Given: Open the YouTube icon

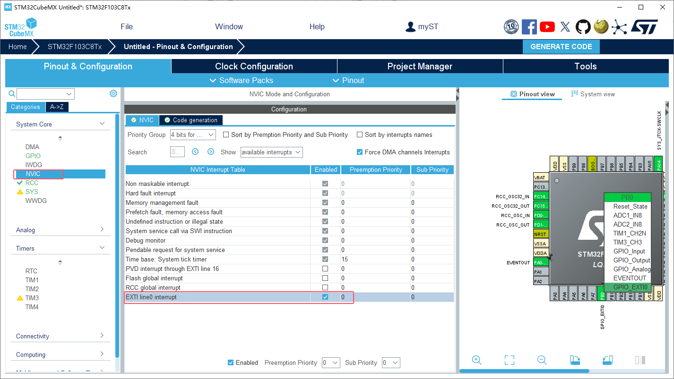Looking at the screenshot, I should click(x=547, y=27).
